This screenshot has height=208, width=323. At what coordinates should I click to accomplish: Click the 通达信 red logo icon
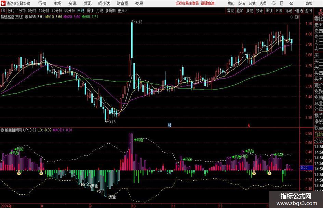tap(3, 3)
